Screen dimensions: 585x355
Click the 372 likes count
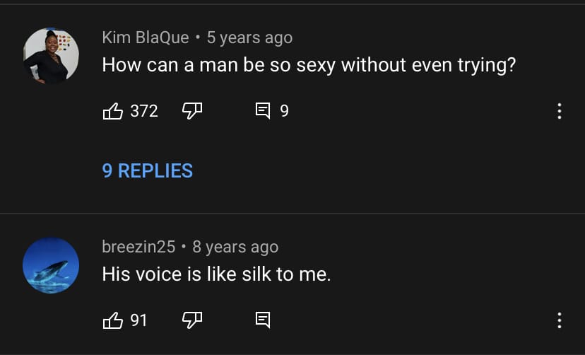click(x=144, y=111)
